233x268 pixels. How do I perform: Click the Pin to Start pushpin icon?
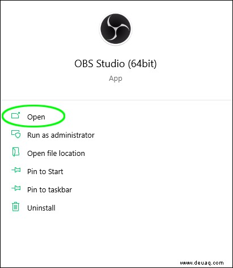[16, 170]
